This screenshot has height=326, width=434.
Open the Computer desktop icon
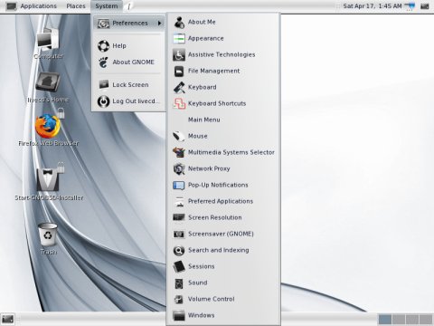click(48, 39)
